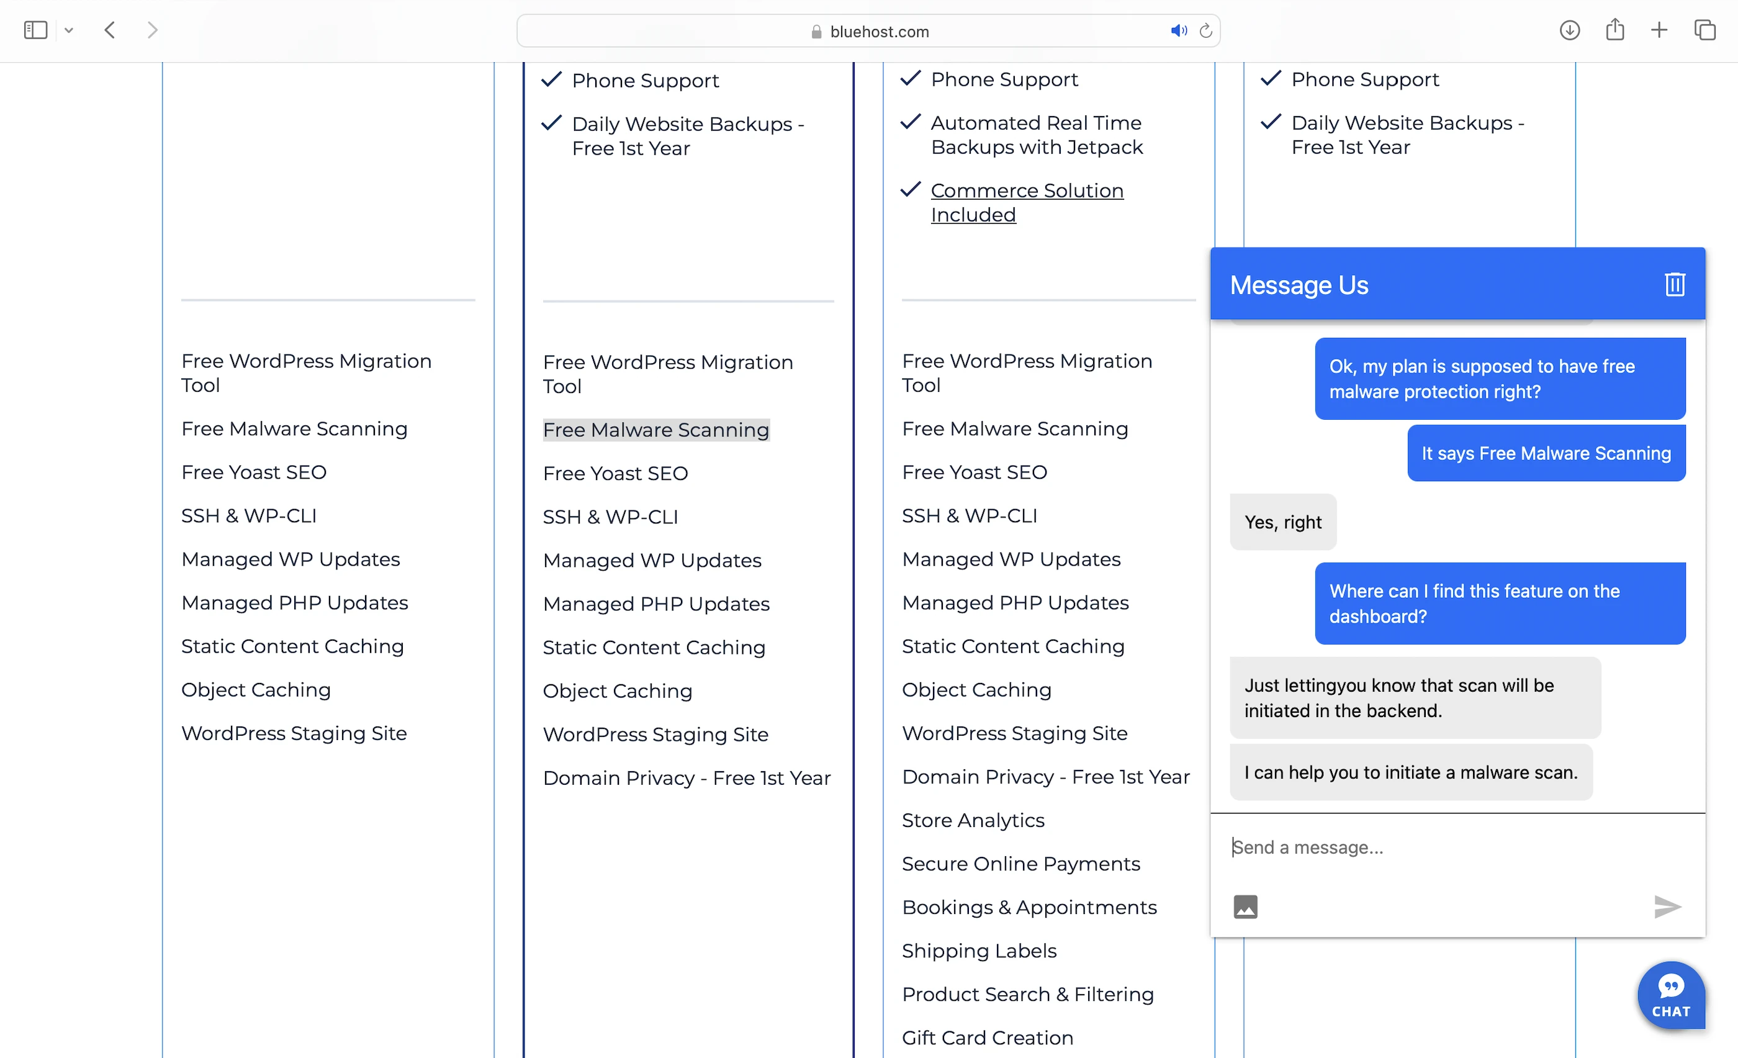
Task: Click the Safari sidebar toggle icon
Action: pyautogui.click(x=35, y=30)
